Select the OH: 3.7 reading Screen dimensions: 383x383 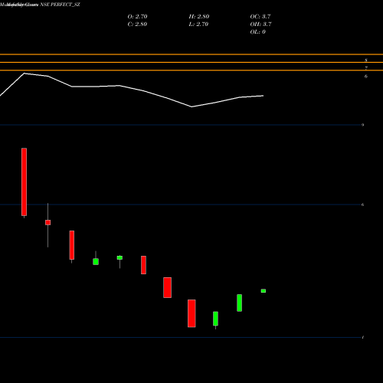(x=260, y=24)
